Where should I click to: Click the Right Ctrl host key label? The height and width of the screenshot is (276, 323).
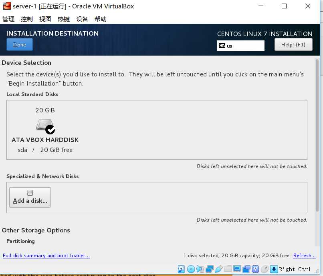coord(295,269)
